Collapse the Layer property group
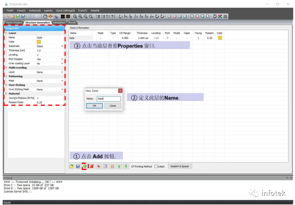The width and height of the screenshot is (295, 205). point(6,33)
